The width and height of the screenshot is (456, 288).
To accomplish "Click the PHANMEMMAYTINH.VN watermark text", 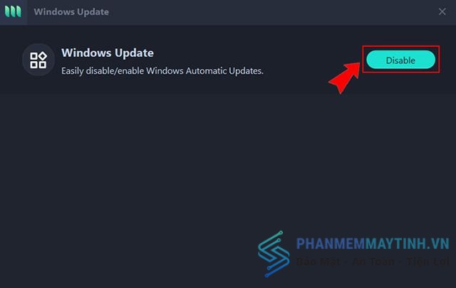I will coord(373,243).
